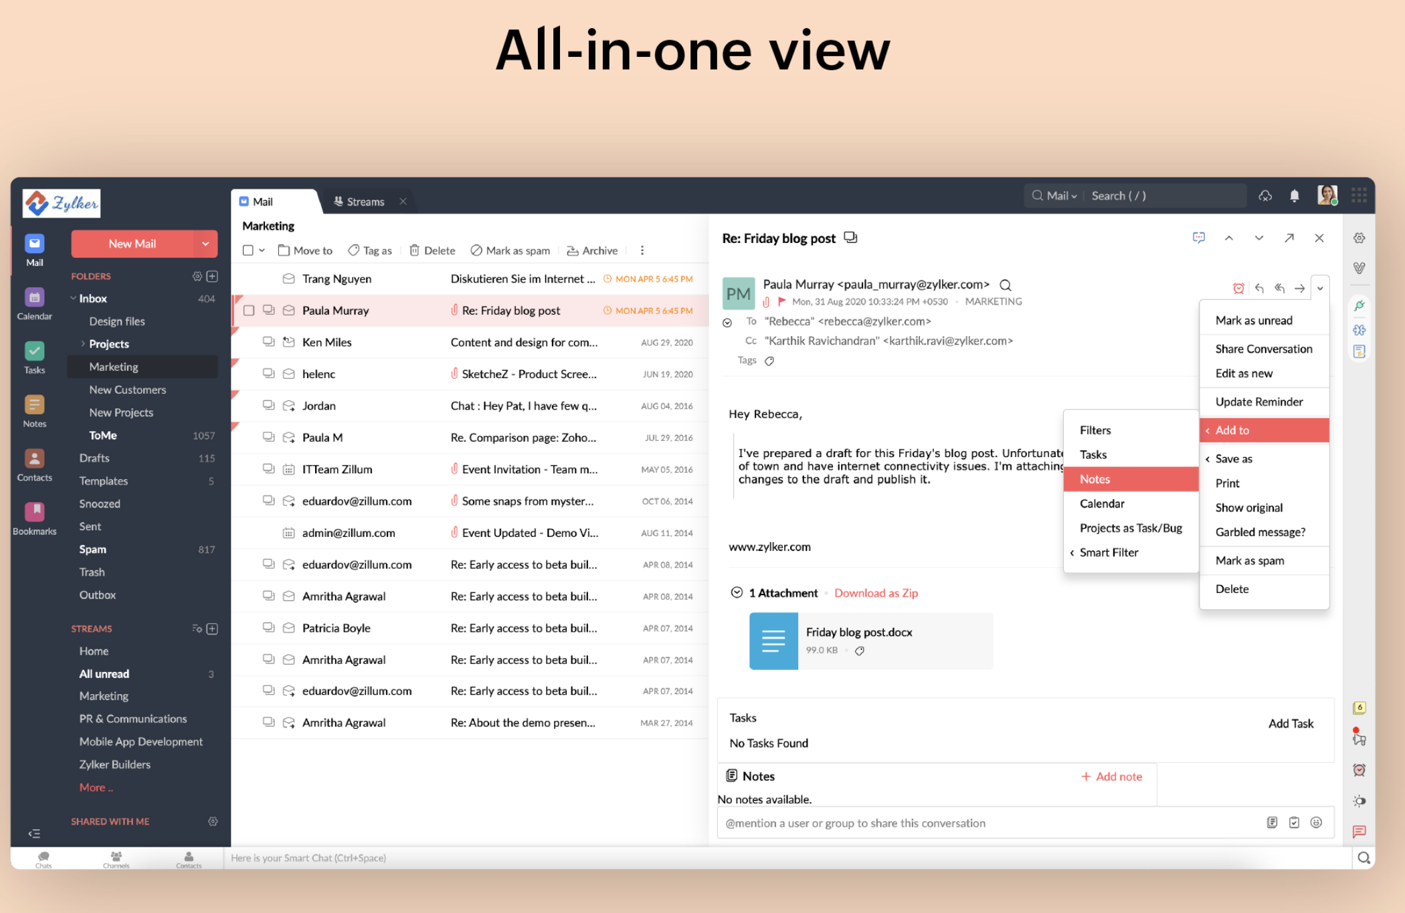Click the reminder alarm icon in email header

(1238, 288)
